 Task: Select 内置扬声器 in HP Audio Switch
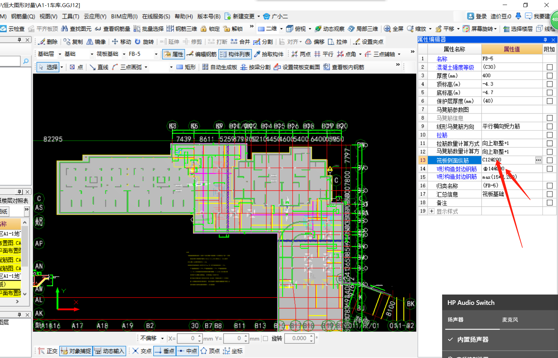click(473, 339)
